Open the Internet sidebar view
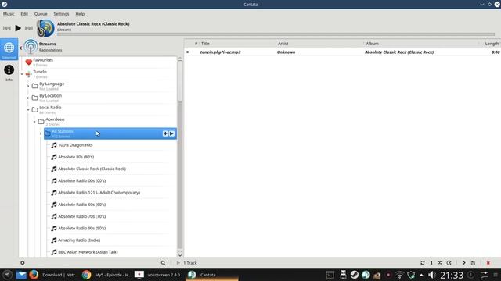 click(9, 49)
